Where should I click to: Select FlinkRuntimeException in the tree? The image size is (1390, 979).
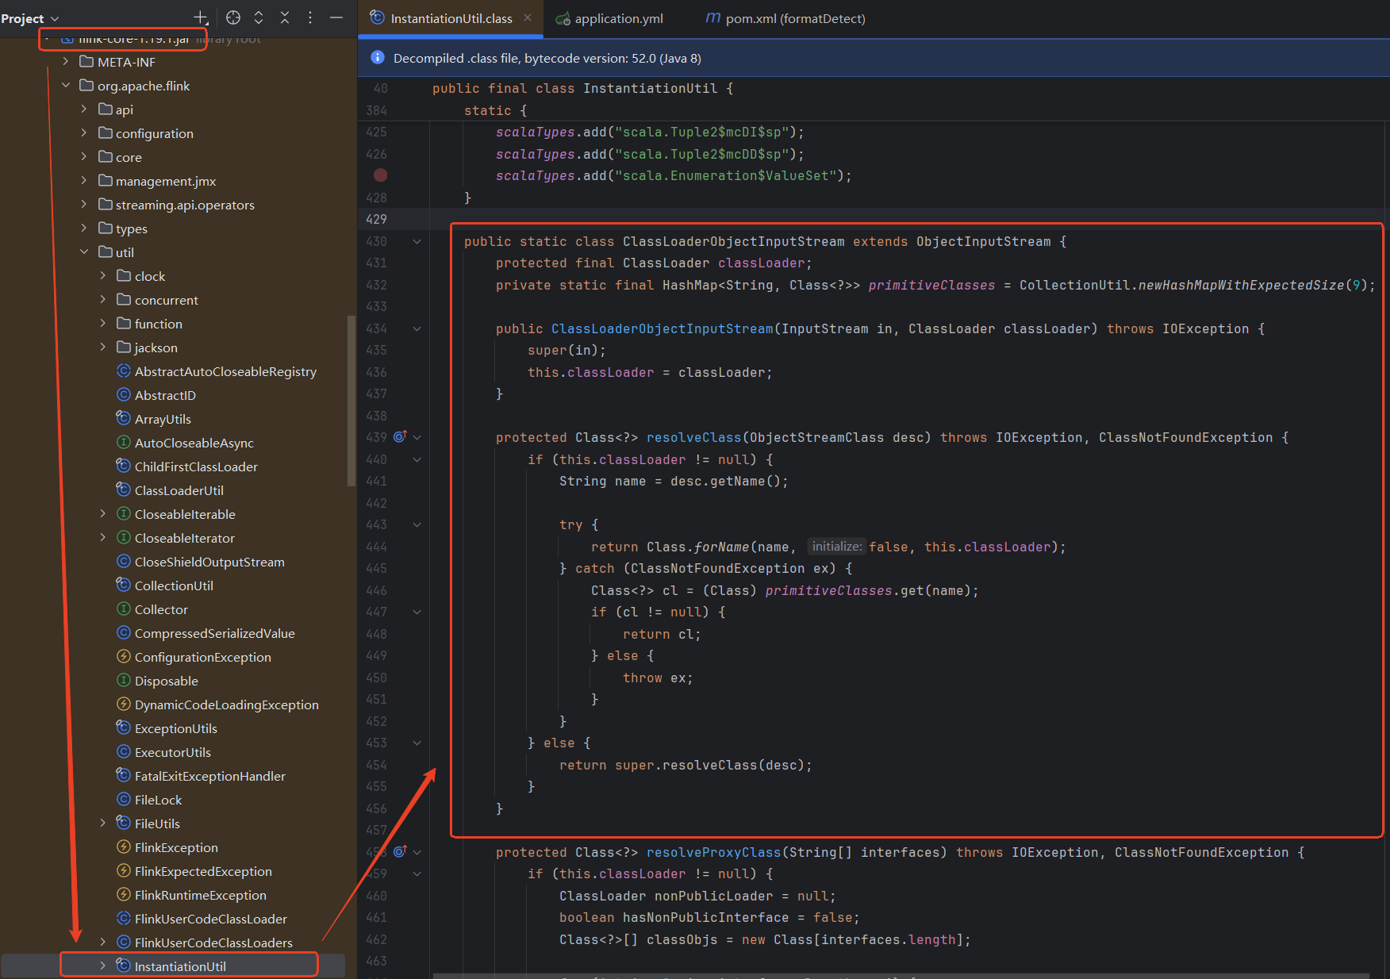(x=201, y=895)
